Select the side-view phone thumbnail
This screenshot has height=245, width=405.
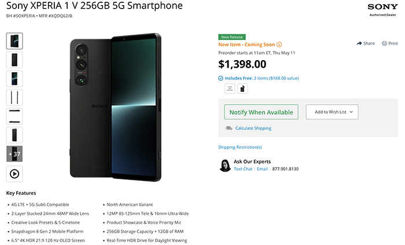14,98
